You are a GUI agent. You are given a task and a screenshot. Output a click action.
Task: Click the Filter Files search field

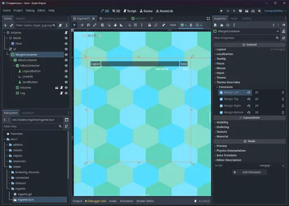pos(33,126)
